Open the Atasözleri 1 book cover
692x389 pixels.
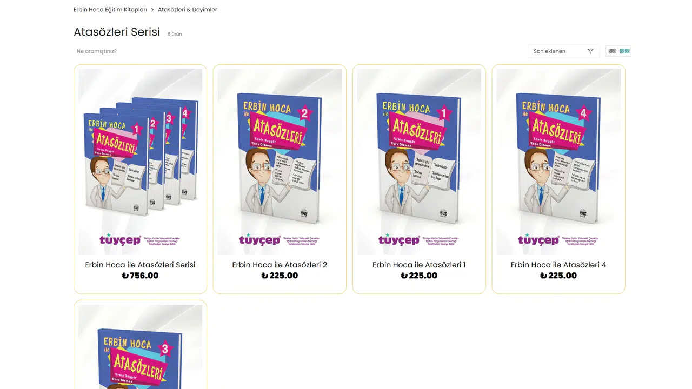(419, 162)
